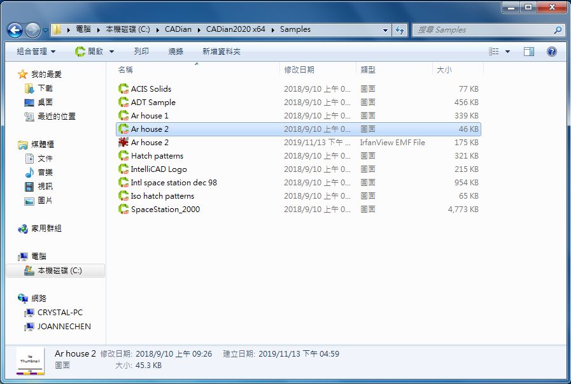Image resolution: width=571 pixels, height=384 pixels.
Task: Click the 媒體櫃 libraries icon
Action: click(22, 145)
